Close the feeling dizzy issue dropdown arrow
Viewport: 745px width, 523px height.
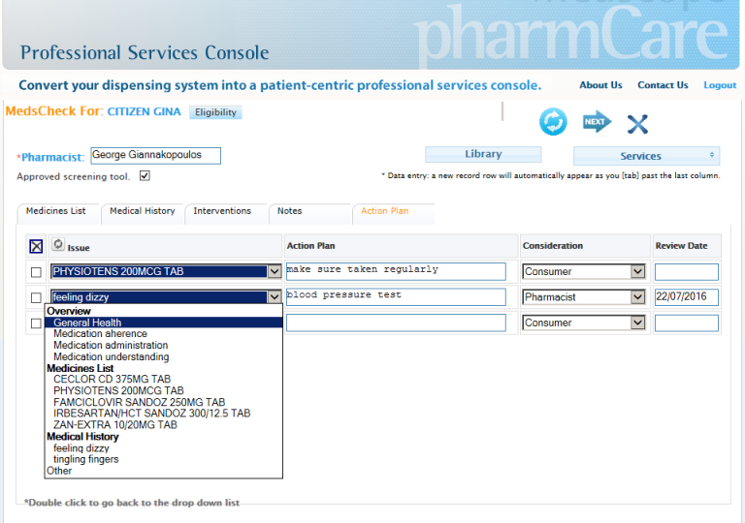(x=275, y=297)
